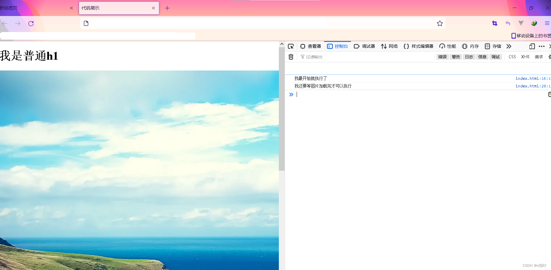This screenshot has width=551, height=270.
Task: Open the 样式编辑器 (Style Editor) panel
Action: pyautogui.click(x=419, y=46)
